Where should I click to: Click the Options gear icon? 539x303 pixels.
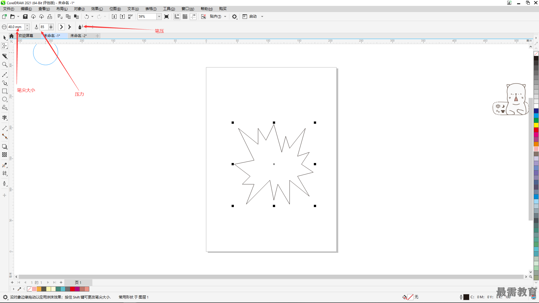click(234, 17)
